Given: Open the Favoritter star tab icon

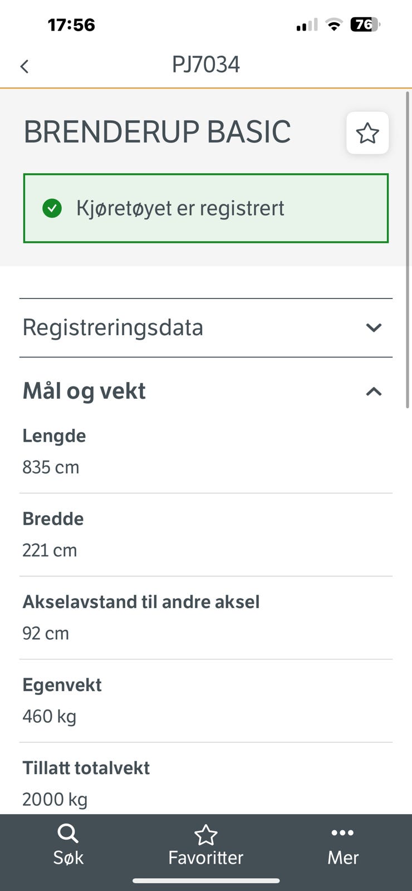Looking at the screenshot, I should [x=205, y=835].
